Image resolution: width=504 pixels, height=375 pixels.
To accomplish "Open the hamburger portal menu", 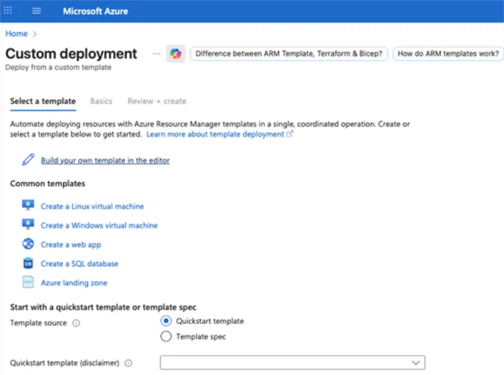I will [x=36, y=11].
